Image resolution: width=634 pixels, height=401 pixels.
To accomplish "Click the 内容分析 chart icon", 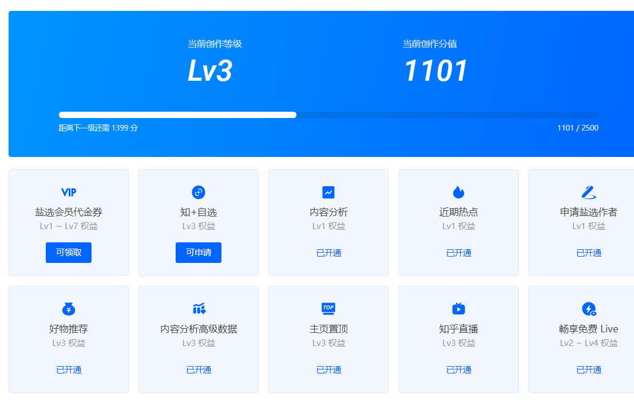I will [x=328, y=192].
